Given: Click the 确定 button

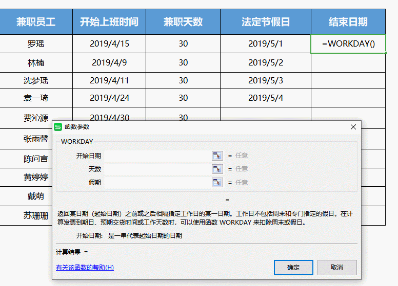Looking at the screenshot, I should [x=293, y=267].
